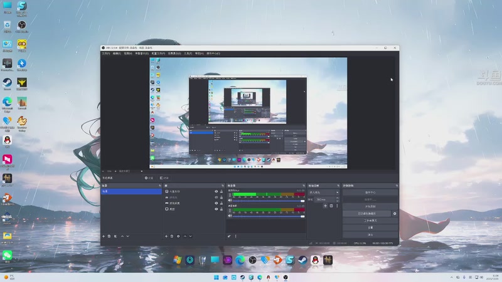Lock the gamepad-icon source with padlock
The width and height of the screenshot is (502, 282).
(x=222, y=197)
